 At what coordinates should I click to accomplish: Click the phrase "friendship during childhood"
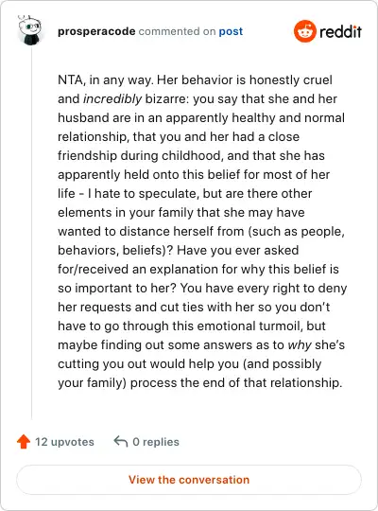tap(140, 156)
